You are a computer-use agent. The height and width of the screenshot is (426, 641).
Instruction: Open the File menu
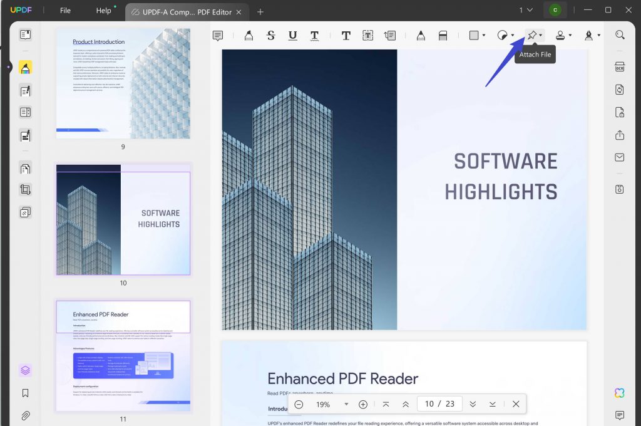point(64,10)
